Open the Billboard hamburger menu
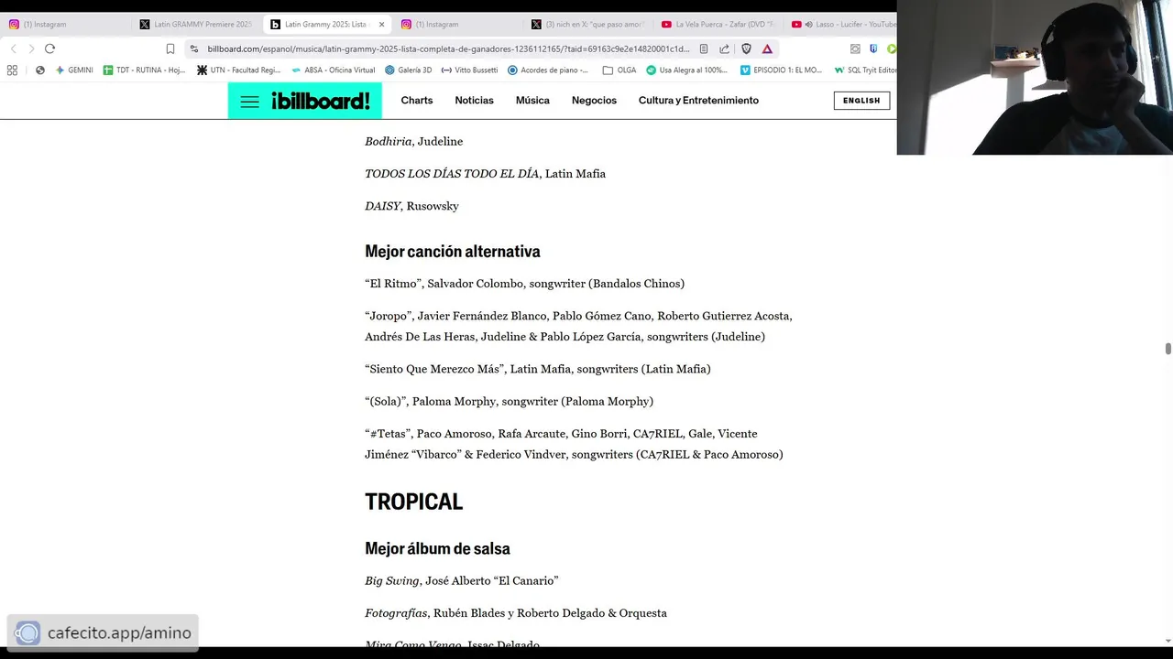Viewport: 1173px width, 659px height. 249,102
